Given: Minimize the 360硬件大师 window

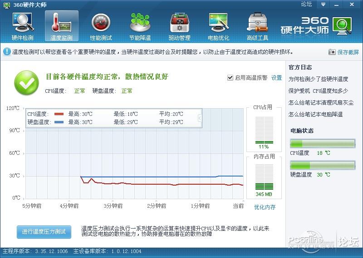Looking at the screenshot, I should point(336,5).
